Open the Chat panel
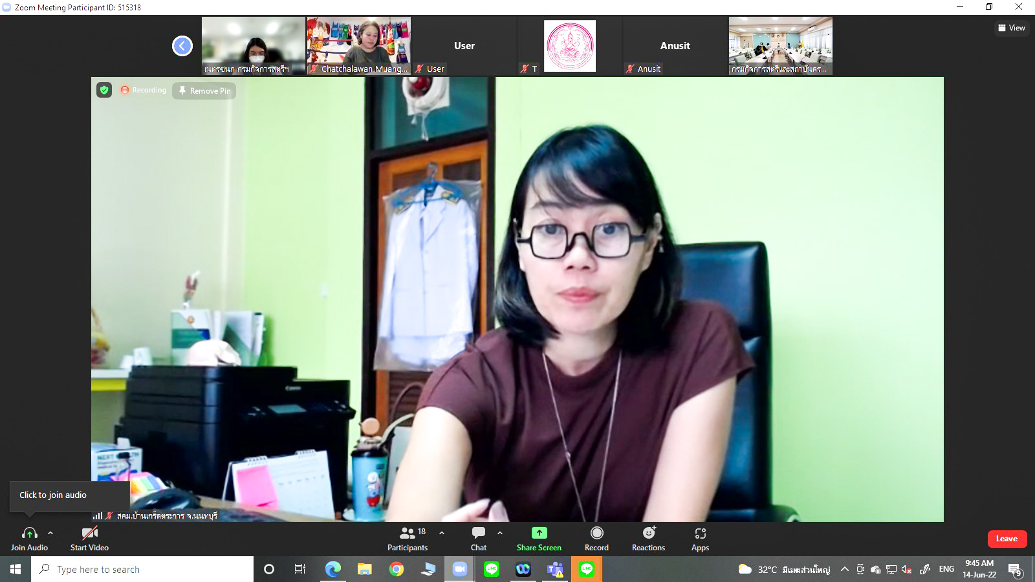This screenshot has height=582, width=1035. (479, 539)
